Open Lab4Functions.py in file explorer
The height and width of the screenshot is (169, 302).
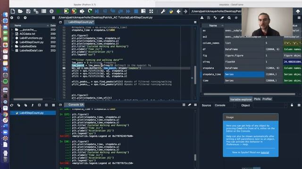tap(31, 38)
